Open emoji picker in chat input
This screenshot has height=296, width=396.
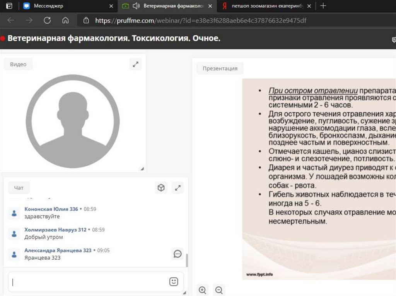[x=174, y=282]
